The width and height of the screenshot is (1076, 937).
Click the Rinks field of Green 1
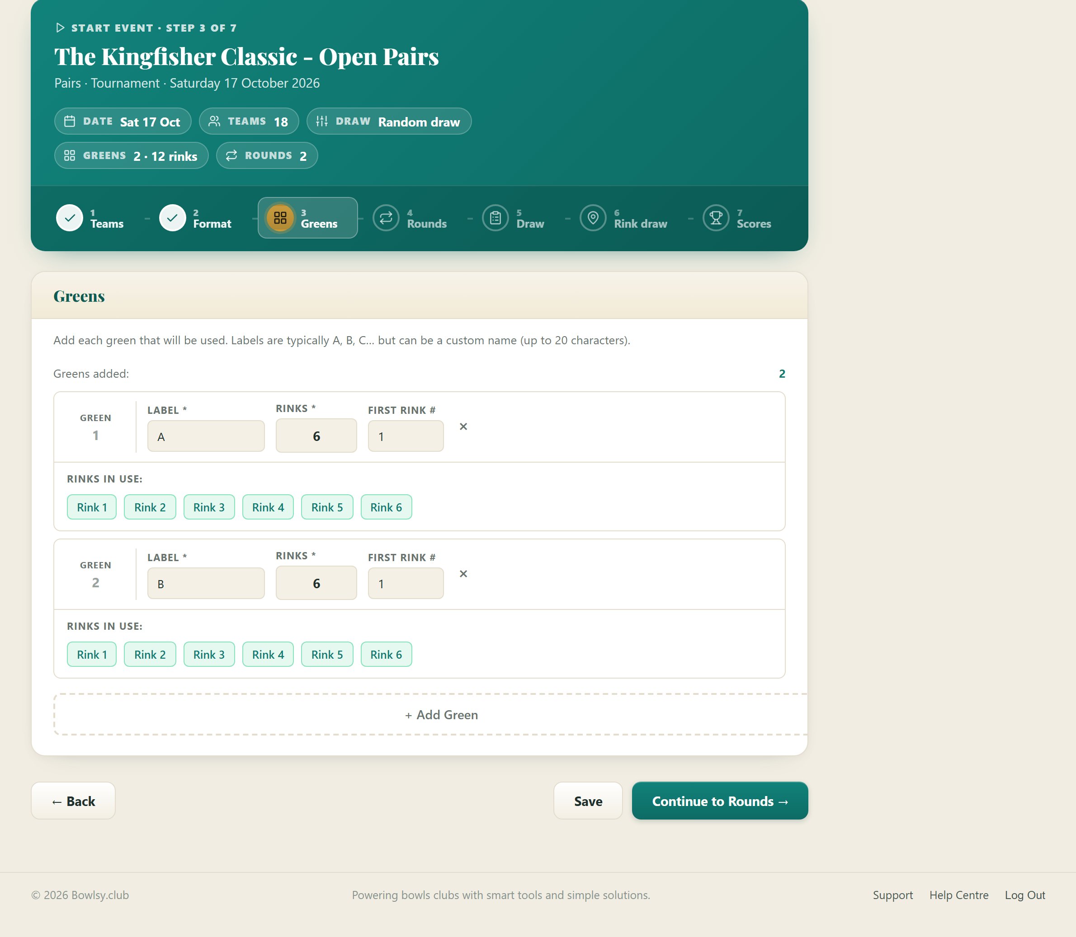coord(316,436)
